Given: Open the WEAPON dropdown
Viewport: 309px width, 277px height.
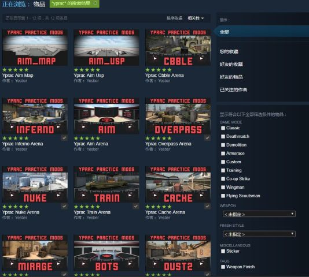Looking at the screenshot, I should (259, 214).
